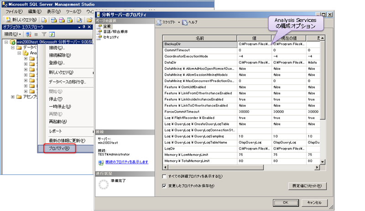Click the properties grid horizontal scrollbar thumb
This screenshot has height=211, width=365.
click(215, 167)
